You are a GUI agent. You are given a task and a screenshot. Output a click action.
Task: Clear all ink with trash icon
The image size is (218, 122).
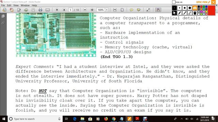(x=195, y=13)
